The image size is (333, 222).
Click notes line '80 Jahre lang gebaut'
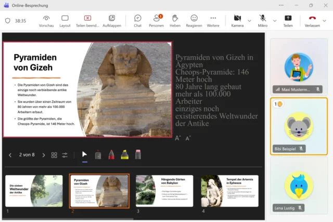208,87
